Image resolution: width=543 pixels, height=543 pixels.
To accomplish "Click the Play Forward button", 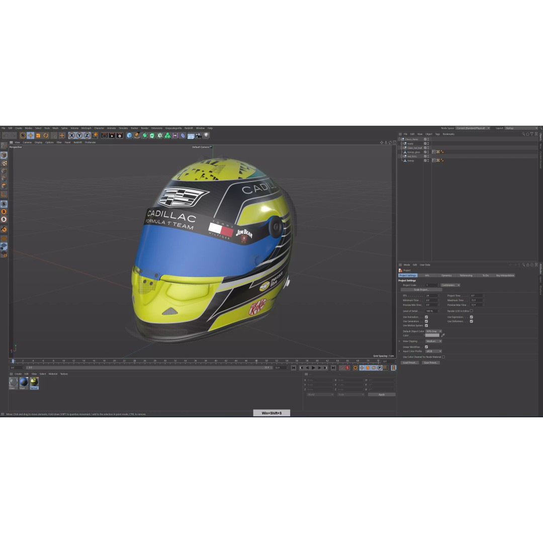I will 313,368.
